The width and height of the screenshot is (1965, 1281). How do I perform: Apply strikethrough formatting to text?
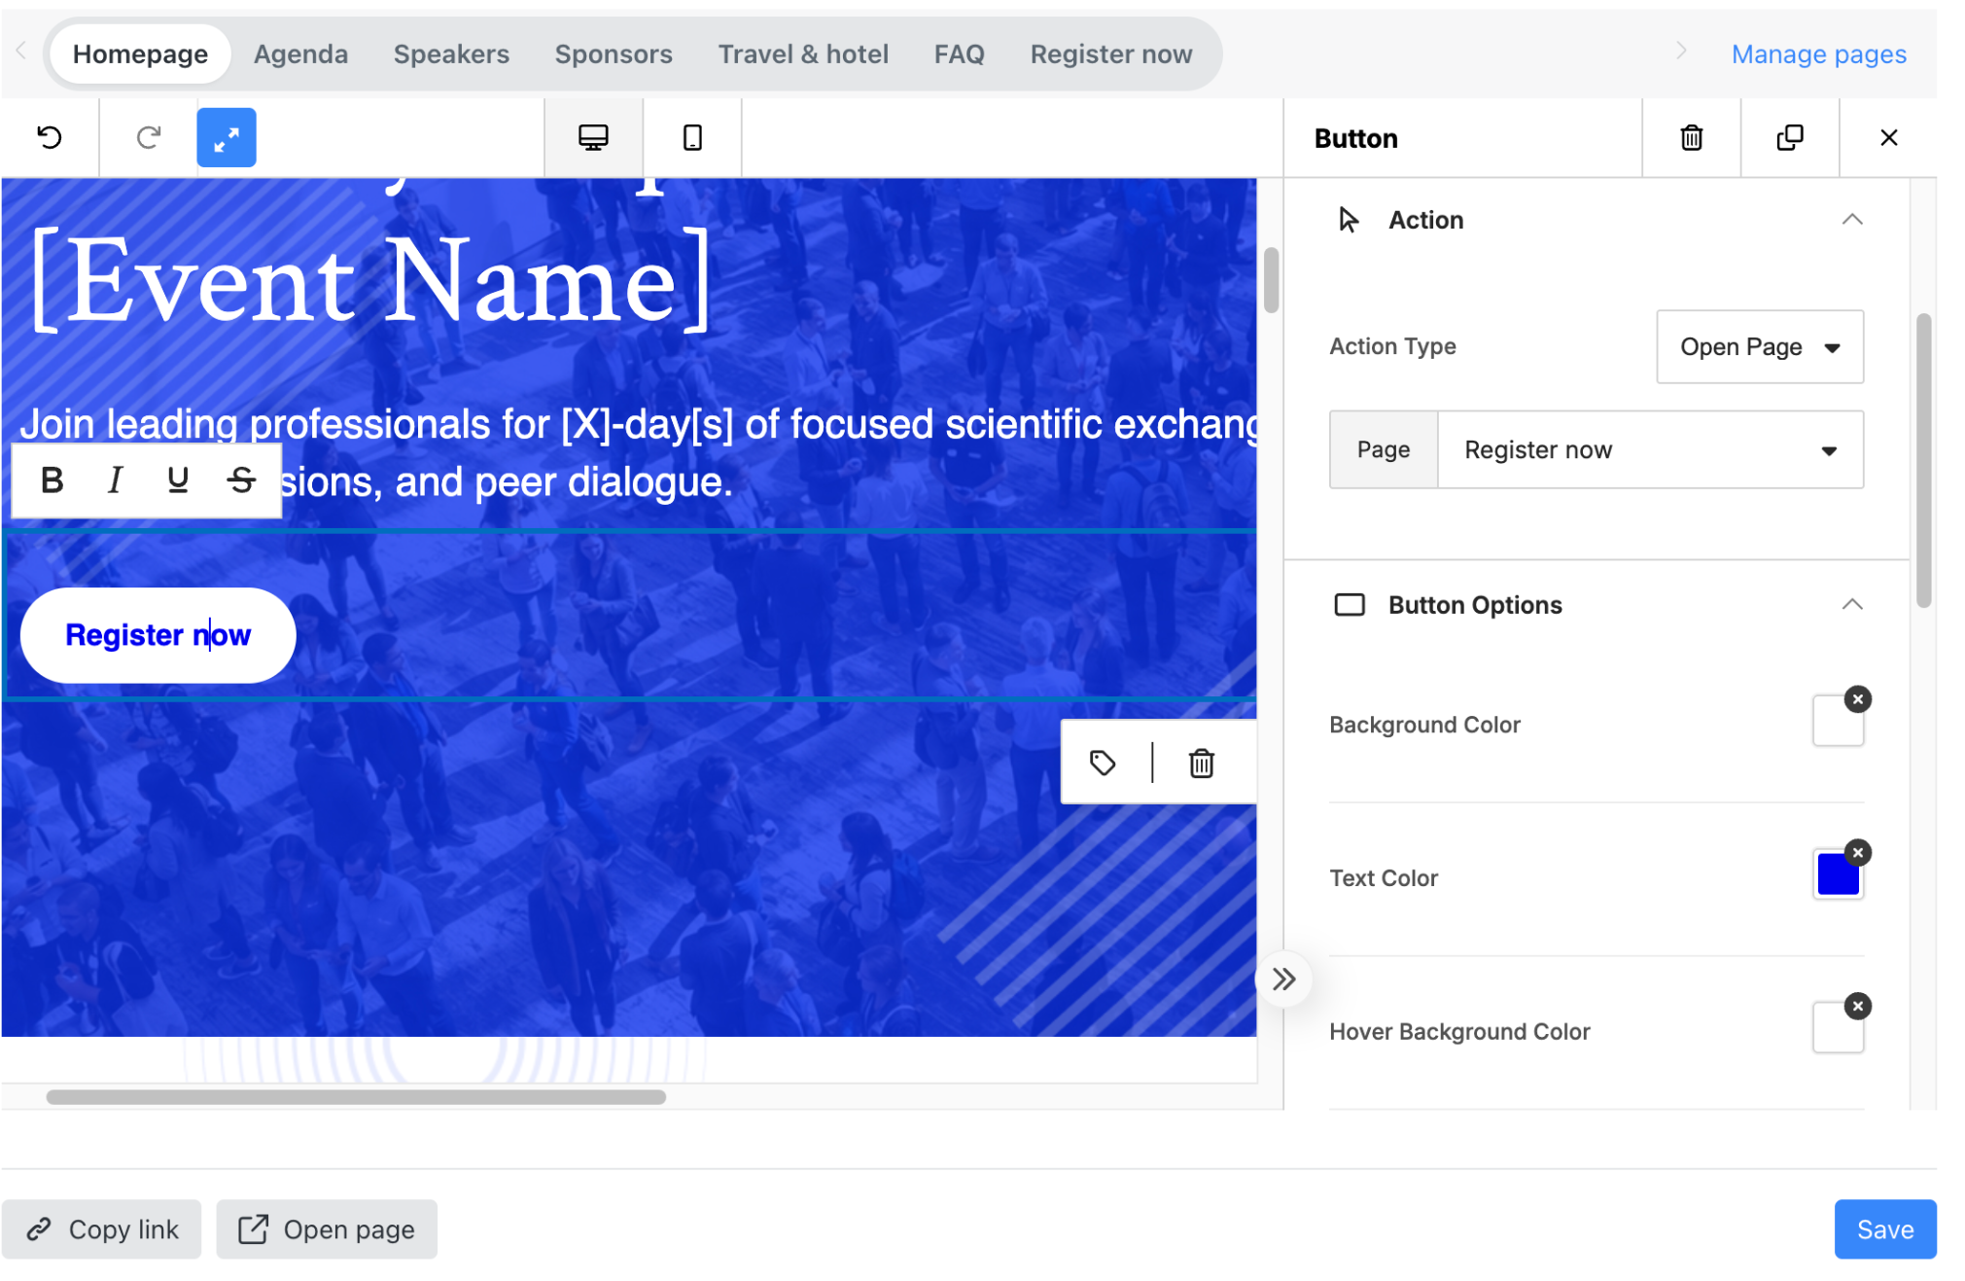[241, 480]
